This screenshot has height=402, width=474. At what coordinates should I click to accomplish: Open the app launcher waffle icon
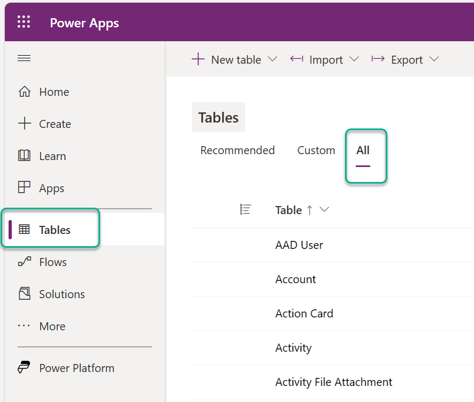tap(24, 22)
